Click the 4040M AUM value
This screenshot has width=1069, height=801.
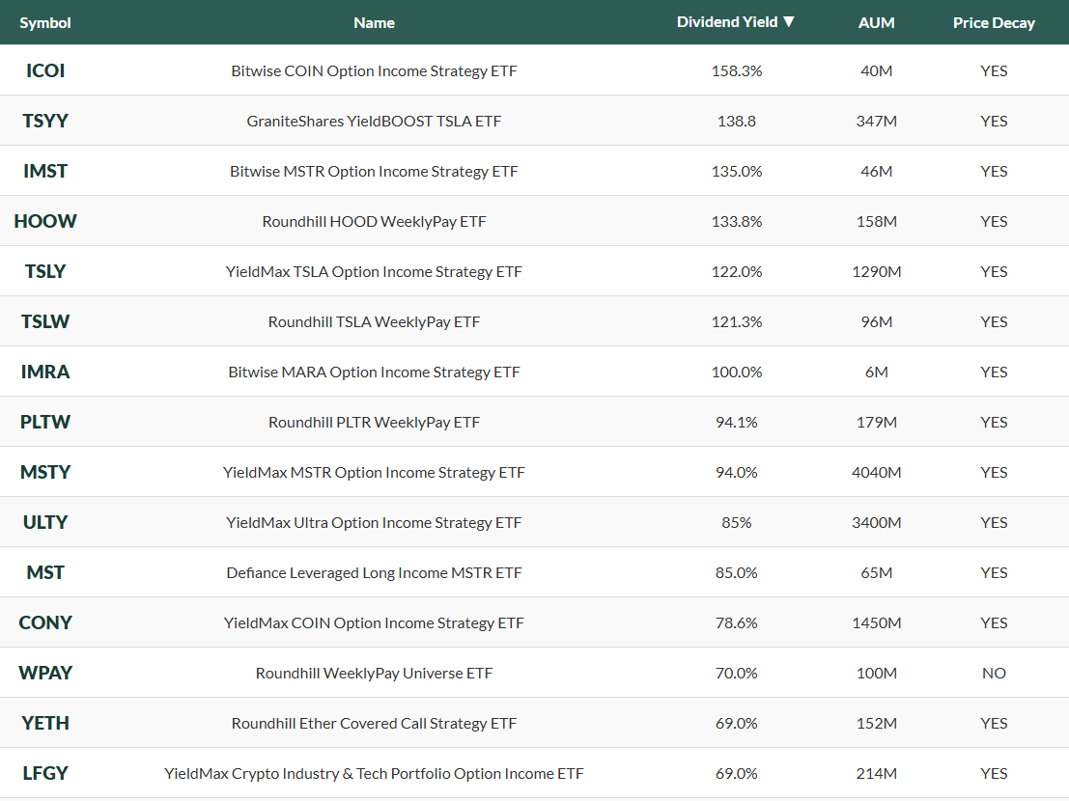[x=876, y=473]
